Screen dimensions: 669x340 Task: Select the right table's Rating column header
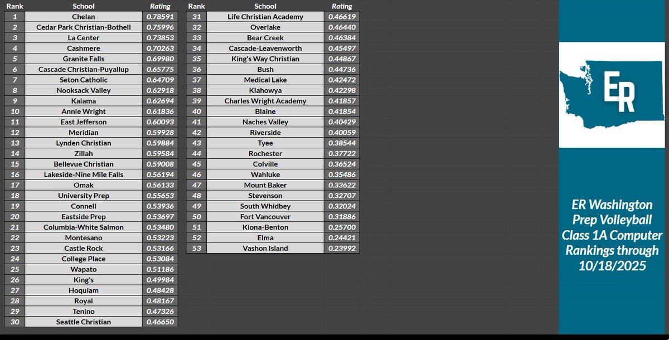click(x=342, y=6)
